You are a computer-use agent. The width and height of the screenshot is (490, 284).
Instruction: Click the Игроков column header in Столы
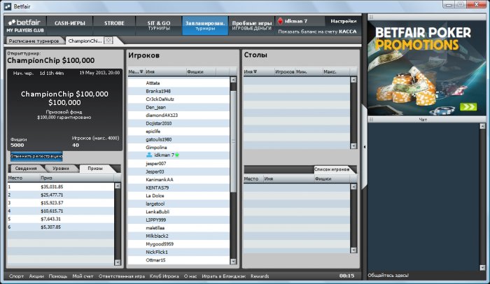[285, 71]
